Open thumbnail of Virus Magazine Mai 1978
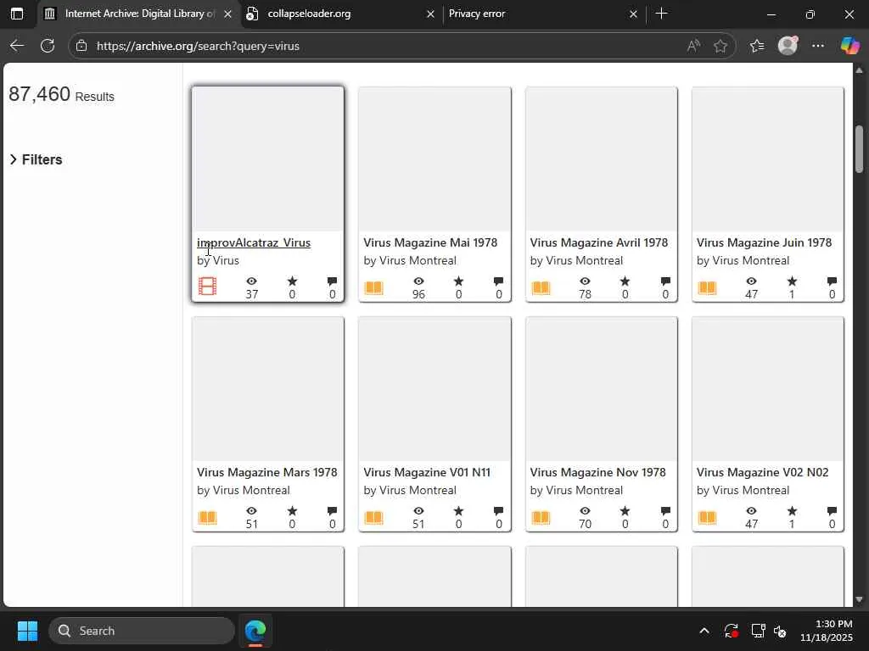This screenshot has width=869, height=651. (x=434, y=159)
